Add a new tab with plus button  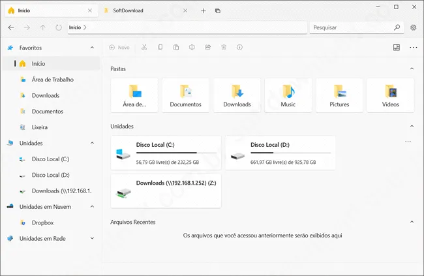(204, 11)
